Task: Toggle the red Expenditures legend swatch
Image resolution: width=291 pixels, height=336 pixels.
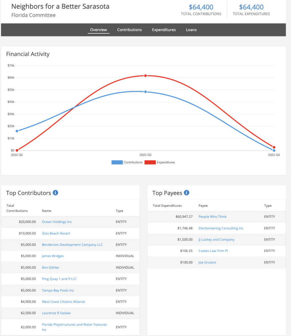Action: tap(150, 162)
